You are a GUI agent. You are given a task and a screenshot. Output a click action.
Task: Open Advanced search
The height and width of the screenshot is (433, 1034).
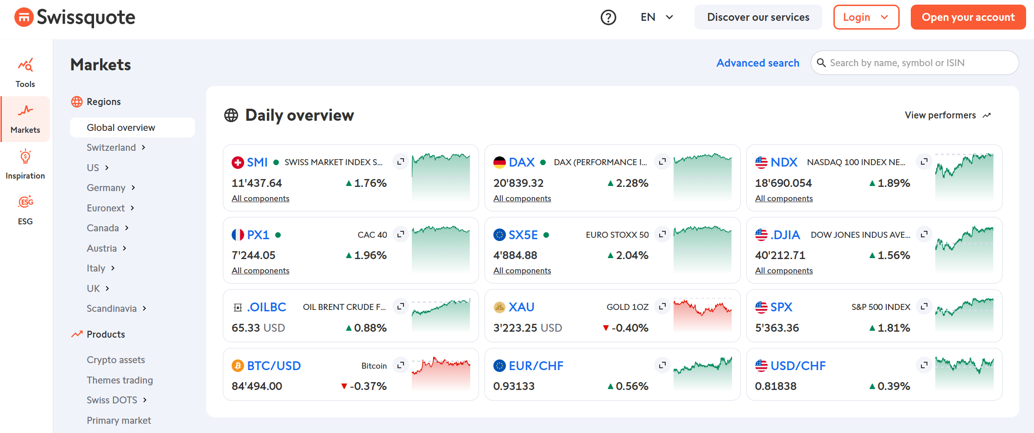(x=758, y=63)
